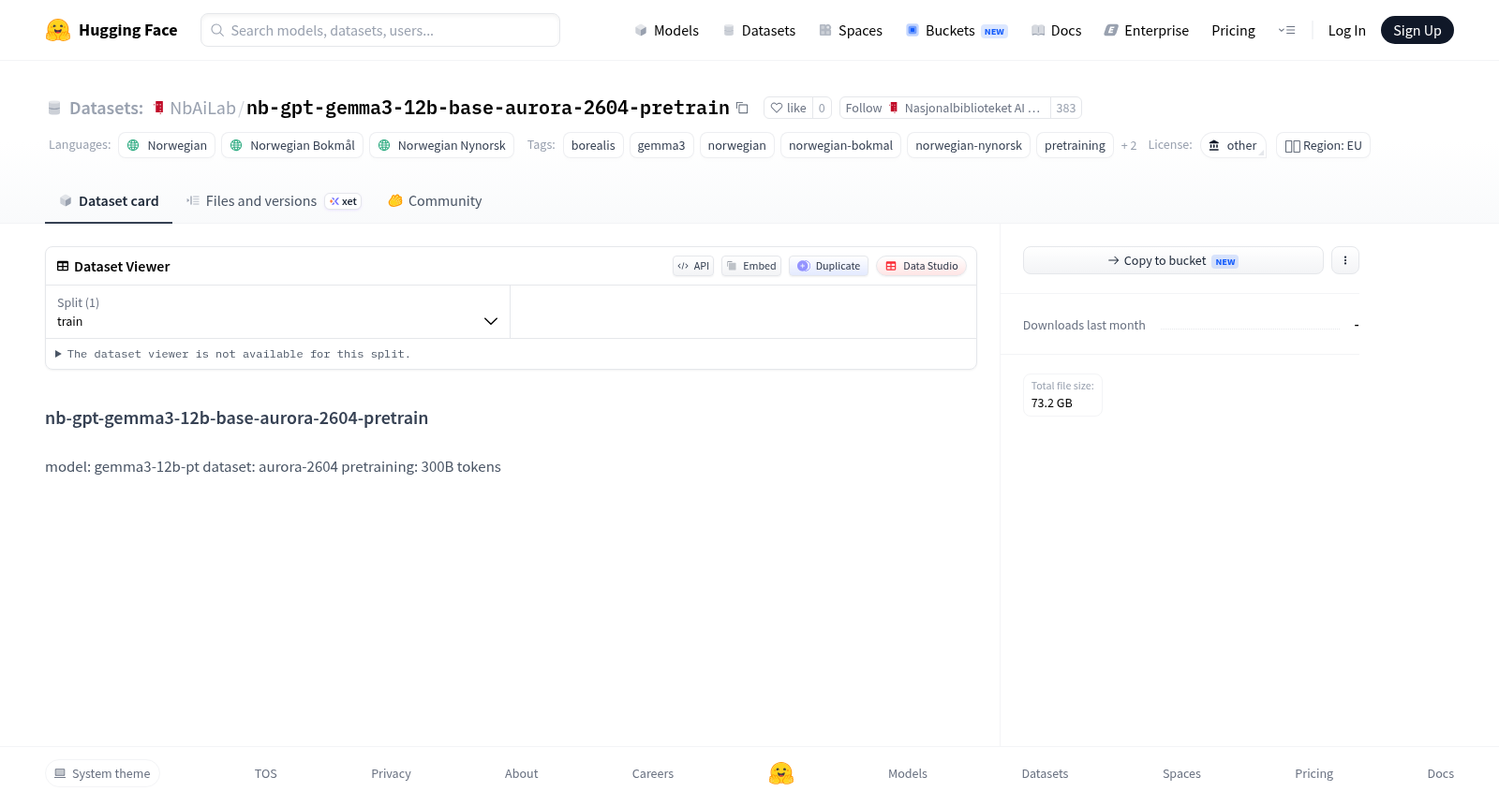
Task: Click the borealis tag
Action: tap(593, 145)
